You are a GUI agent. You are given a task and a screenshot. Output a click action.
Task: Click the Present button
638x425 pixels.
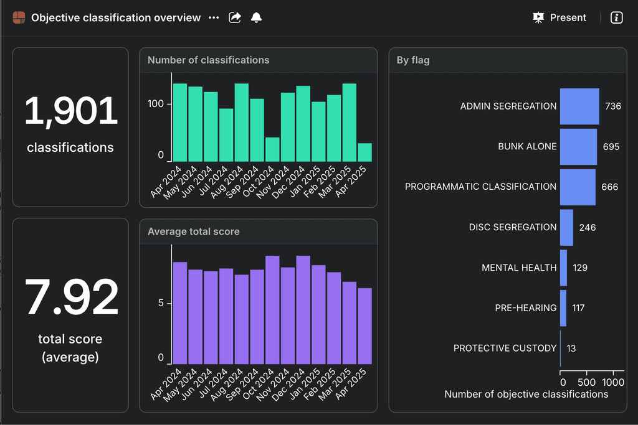coord(559,18)
